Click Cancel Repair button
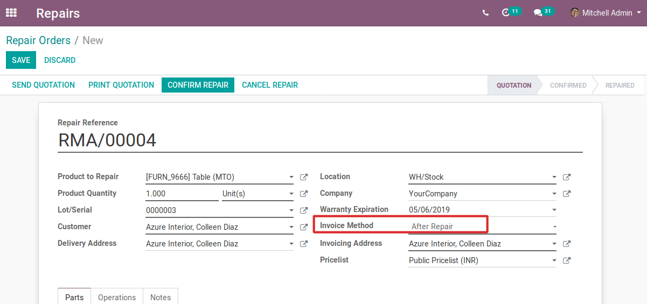 pyautogui.click(x=270, y=85)
